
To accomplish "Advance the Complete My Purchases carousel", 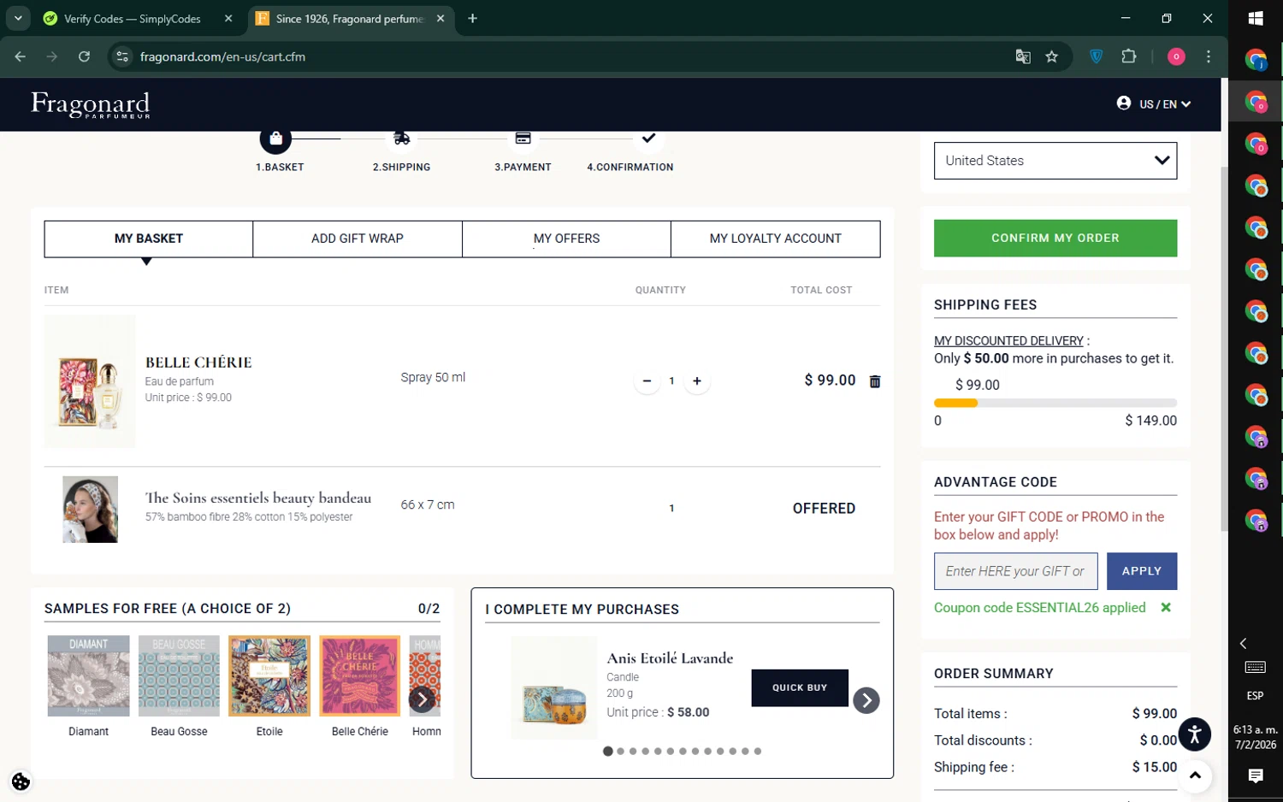I will click(x=866, y=700).
